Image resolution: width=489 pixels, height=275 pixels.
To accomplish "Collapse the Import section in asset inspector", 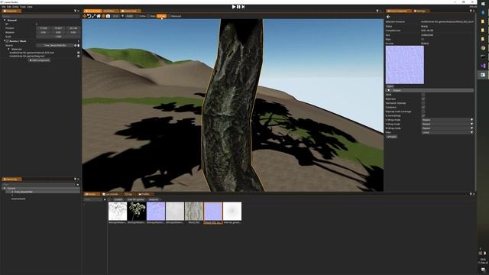I will click(x=389, y=90).
